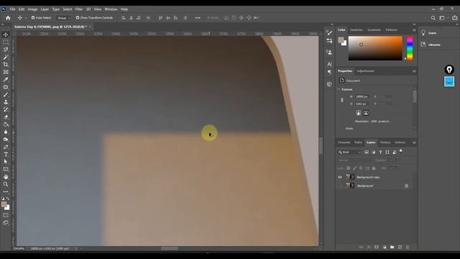Screen dimensions: 460x259
Task: Toggle lock transparent pixels
Action: point(348,168)
